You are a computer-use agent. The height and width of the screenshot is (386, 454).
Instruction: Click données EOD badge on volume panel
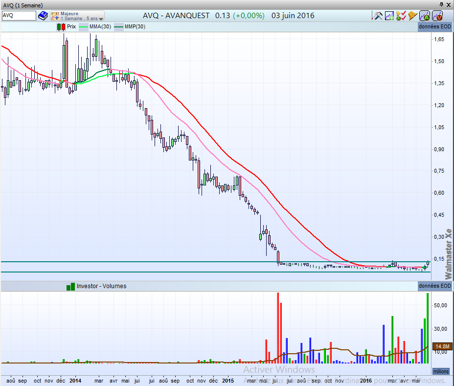pos(434,286)
